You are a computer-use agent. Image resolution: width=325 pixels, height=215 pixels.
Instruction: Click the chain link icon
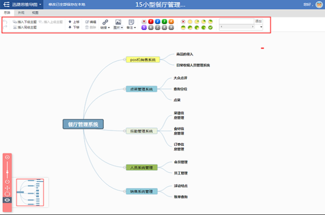tap(105, 22)
